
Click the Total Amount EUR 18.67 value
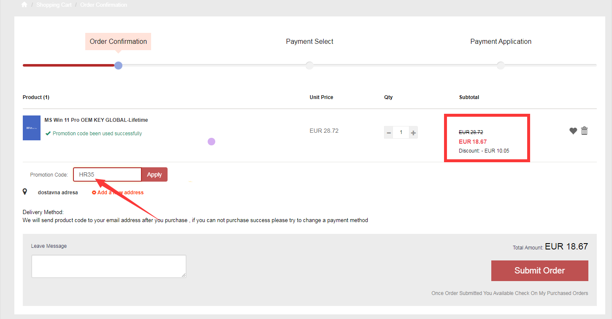[x=566, y=247]
